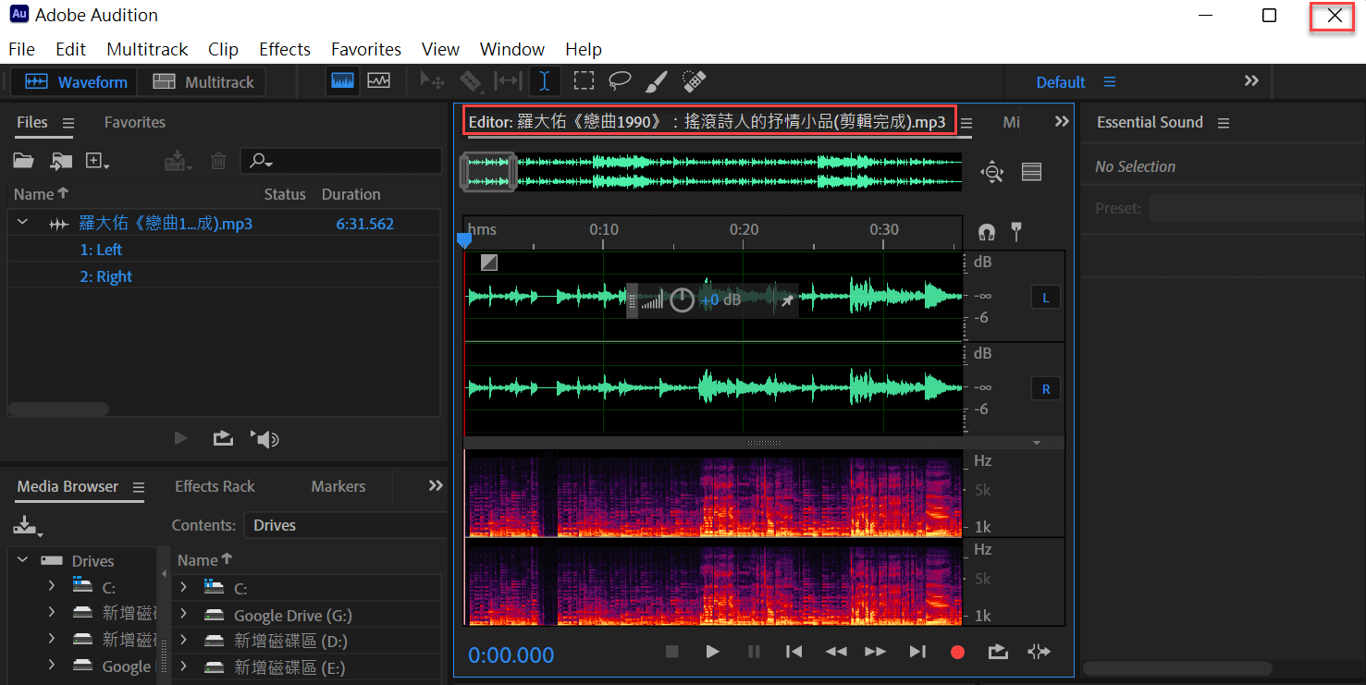Screen dimensions: 1366x685
Task: Click the trash icon in Files panel
Action: pos(218,161)
